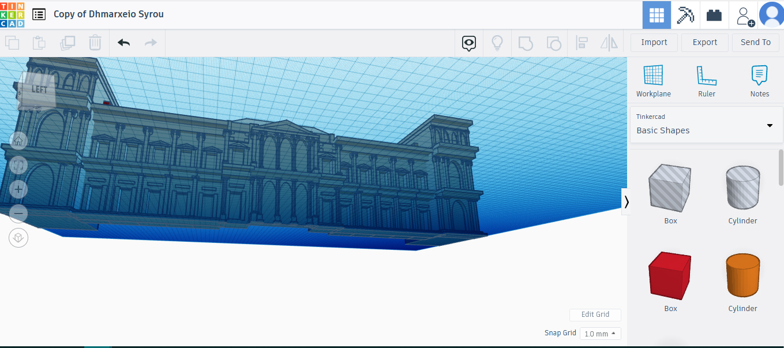784x348 pixels.
Task: Open the Send To menu
Action: pyautogui.click(x=755, y=42)
